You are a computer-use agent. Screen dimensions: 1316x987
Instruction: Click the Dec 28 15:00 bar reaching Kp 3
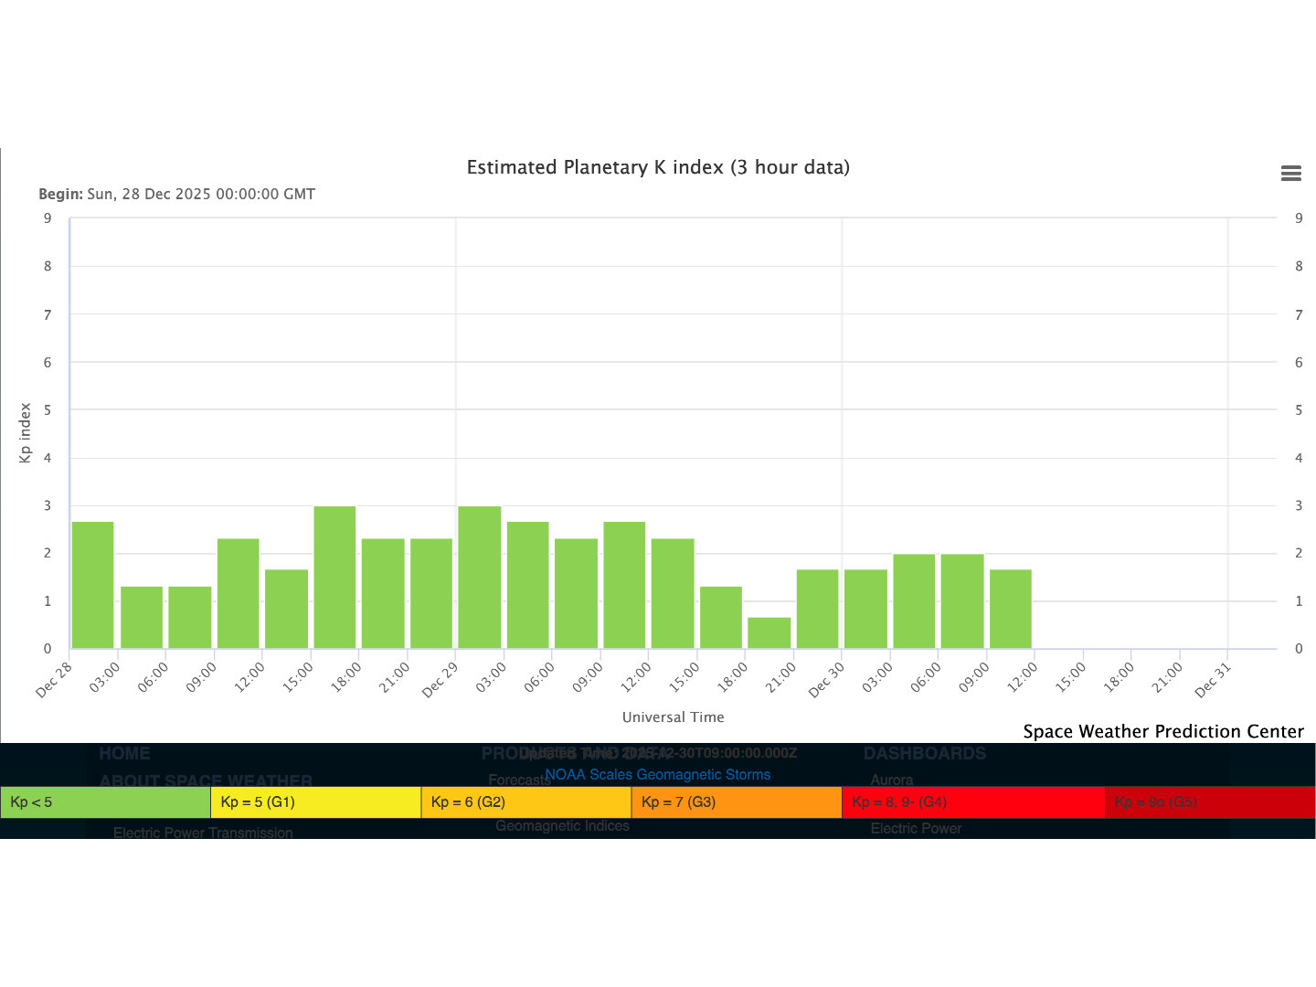(x=334, y=578)
